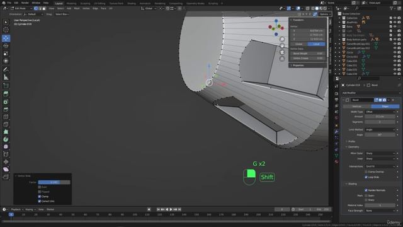
Task: Open the Limit Method Angle dropdown
Action: tap(380, 130)
